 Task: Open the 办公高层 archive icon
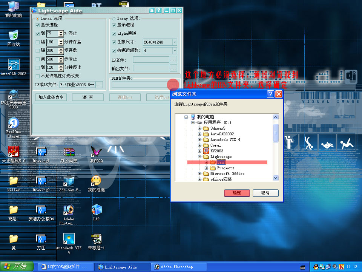coord(69,155)
